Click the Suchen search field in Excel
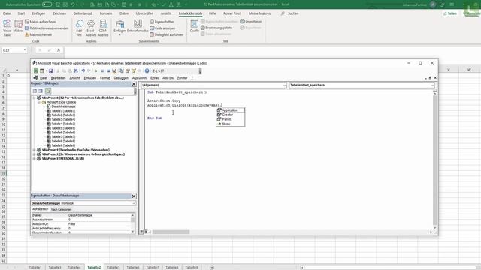Image resolution: width=481 pixels, height=270 pixels. click(290, 13)
